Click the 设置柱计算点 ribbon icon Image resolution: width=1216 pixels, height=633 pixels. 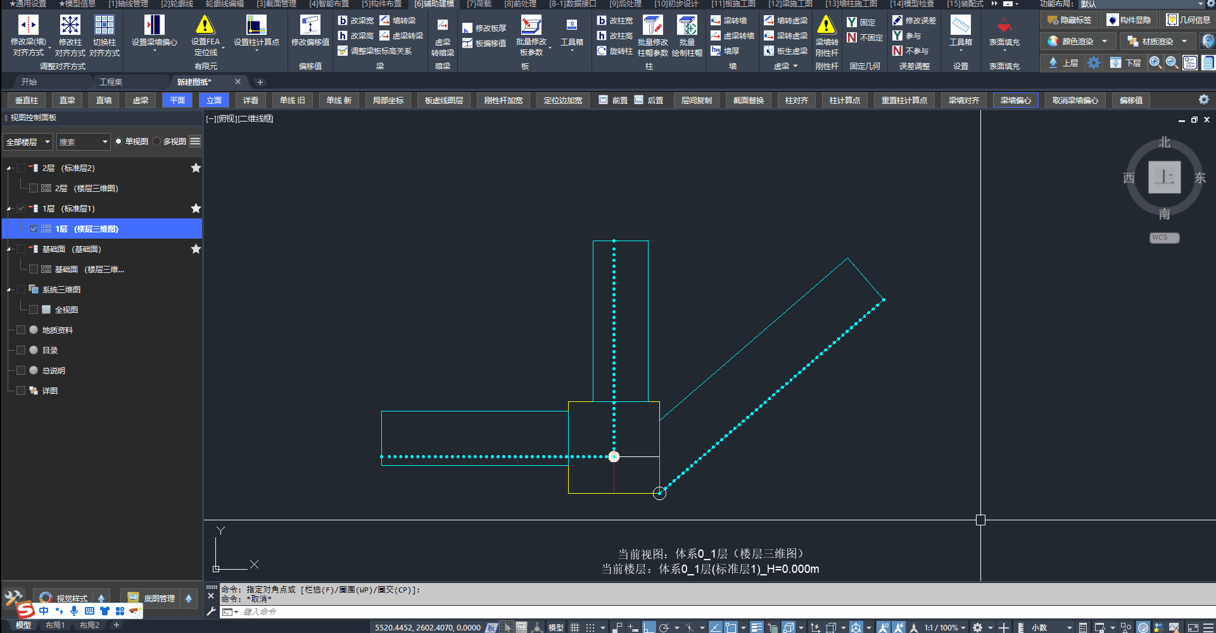click(x=256, y=25)
